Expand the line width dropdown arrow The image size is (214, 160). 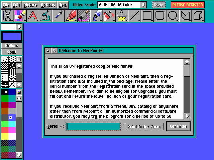[19, 27]
